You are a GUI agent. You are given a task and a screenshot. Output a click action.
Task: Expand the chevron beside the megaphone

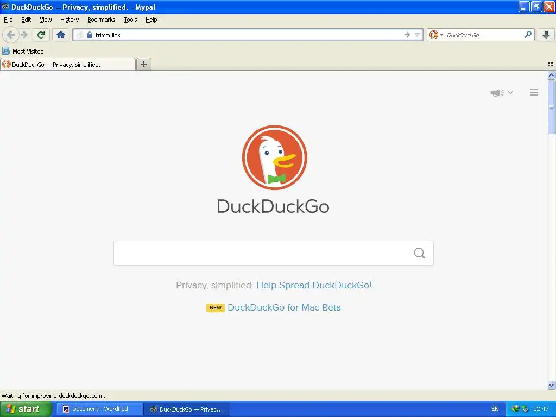tap(510, 92)
